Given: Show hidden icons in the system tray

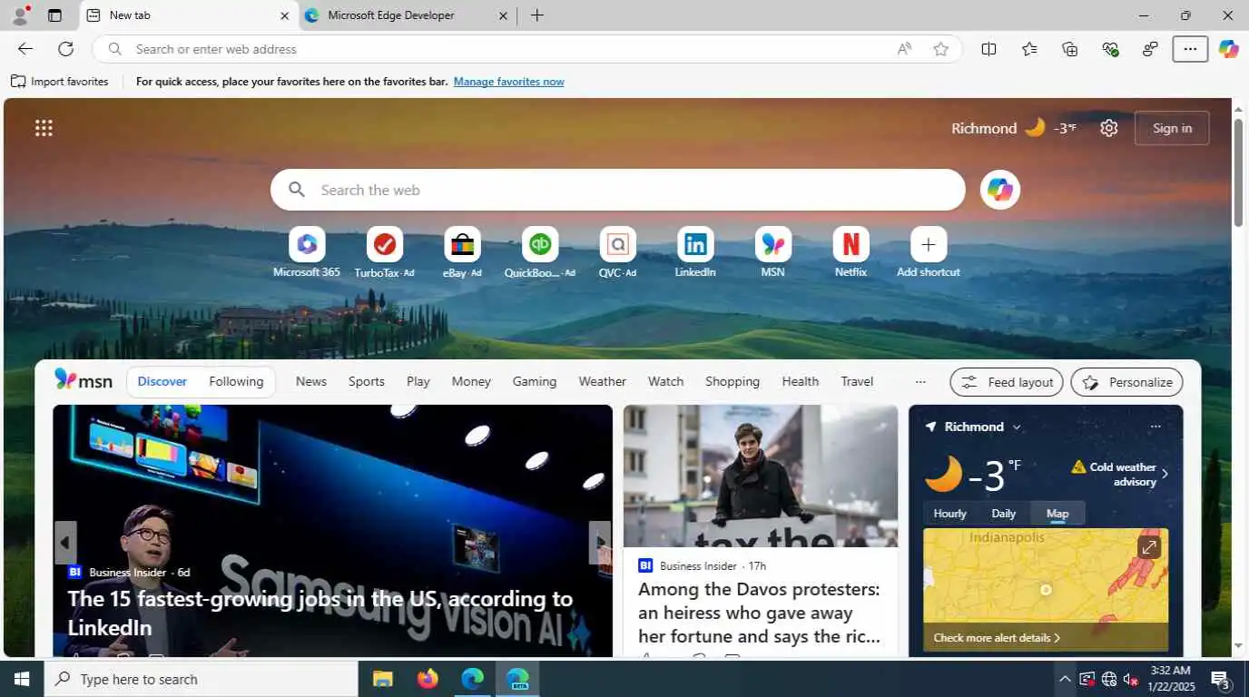Looking at the screenshot, I should point(1064,679).
